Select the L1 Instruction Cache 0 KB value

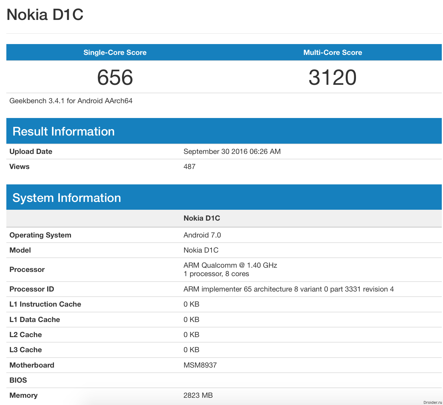pyautogui.click(x=191, y=304)
